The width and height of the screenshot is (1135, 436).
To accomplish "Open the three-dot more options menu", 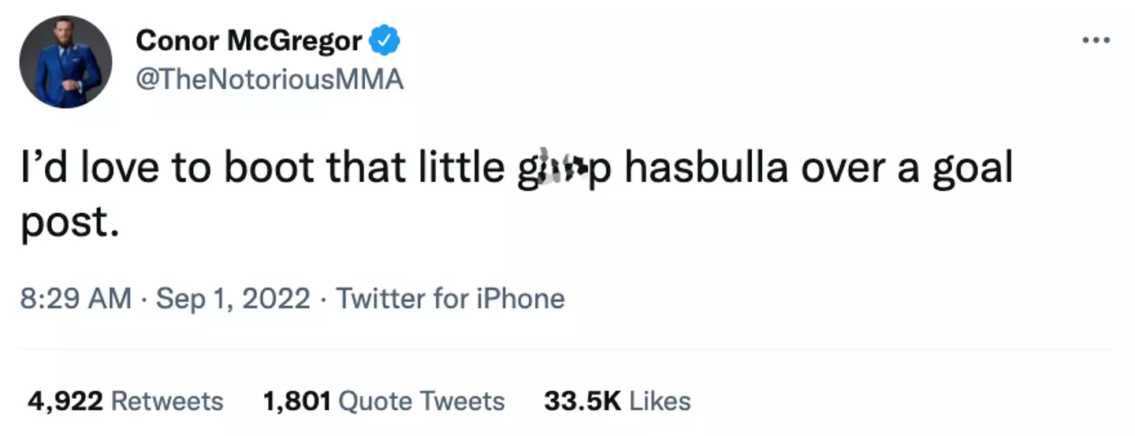I will tap(1096, 41).
